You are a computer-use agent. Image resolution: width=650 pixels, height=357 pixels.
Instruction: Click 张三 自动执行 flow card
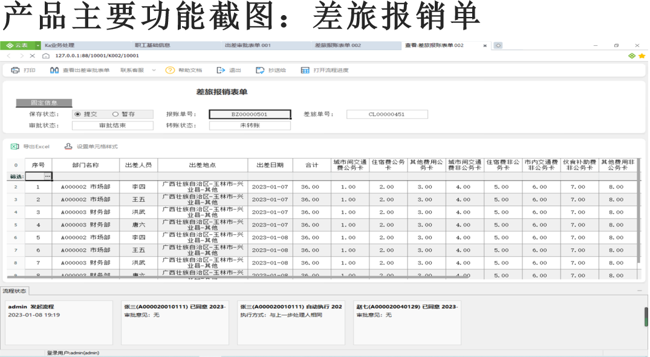[291, 323]
